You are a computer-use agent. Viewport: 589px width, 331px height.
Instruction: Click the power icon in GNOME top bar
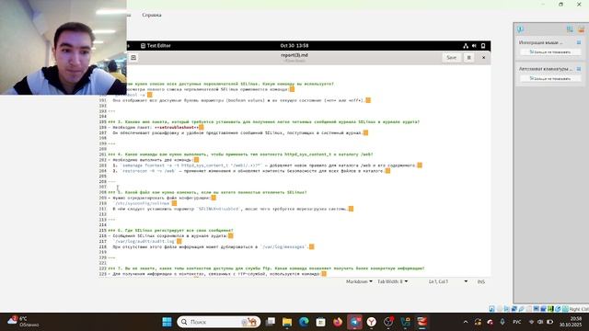click(483, 46)
